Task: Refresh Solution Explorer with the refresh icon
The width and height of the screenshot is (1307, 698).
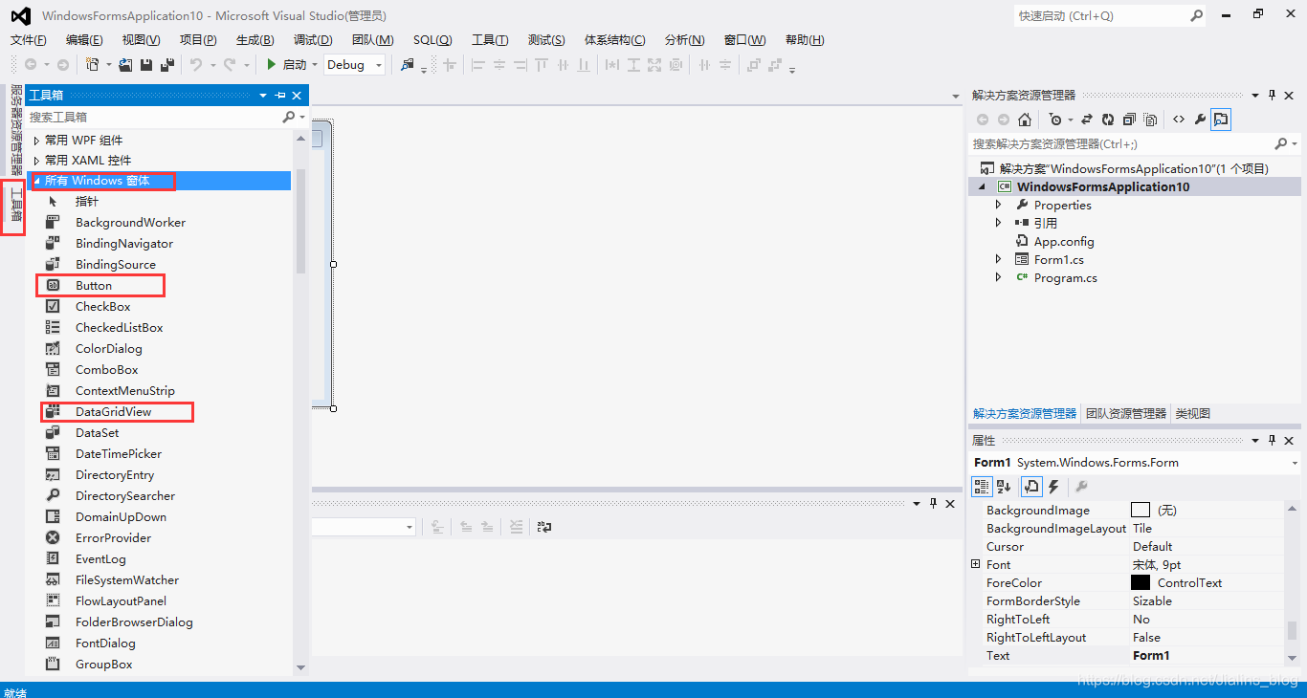Action: [1108, 120]
